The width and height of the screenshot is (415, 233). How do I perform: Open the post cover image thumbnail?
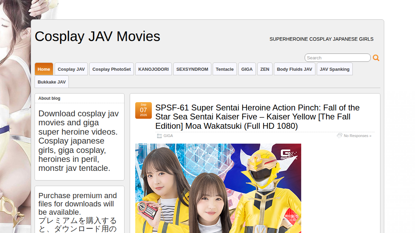pyautogui.click(x=218, y=188)
